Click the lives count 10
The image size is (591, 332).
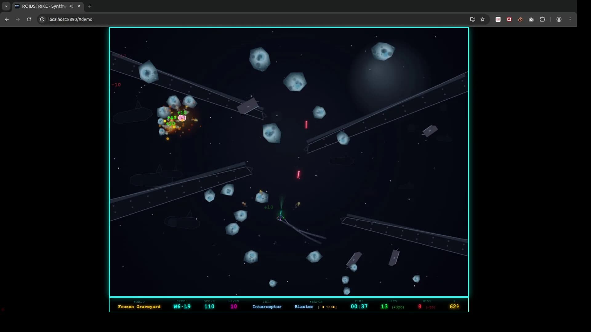click(234, 306)
